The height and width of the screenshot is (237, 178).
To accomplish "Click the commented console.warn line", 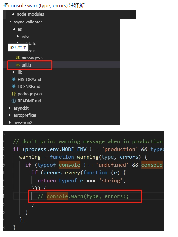I will pos(83,196).
